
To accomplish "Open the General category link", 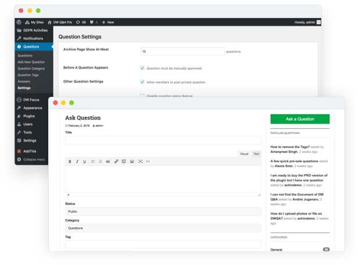I will pyautogui.click(x=277, y=250).
